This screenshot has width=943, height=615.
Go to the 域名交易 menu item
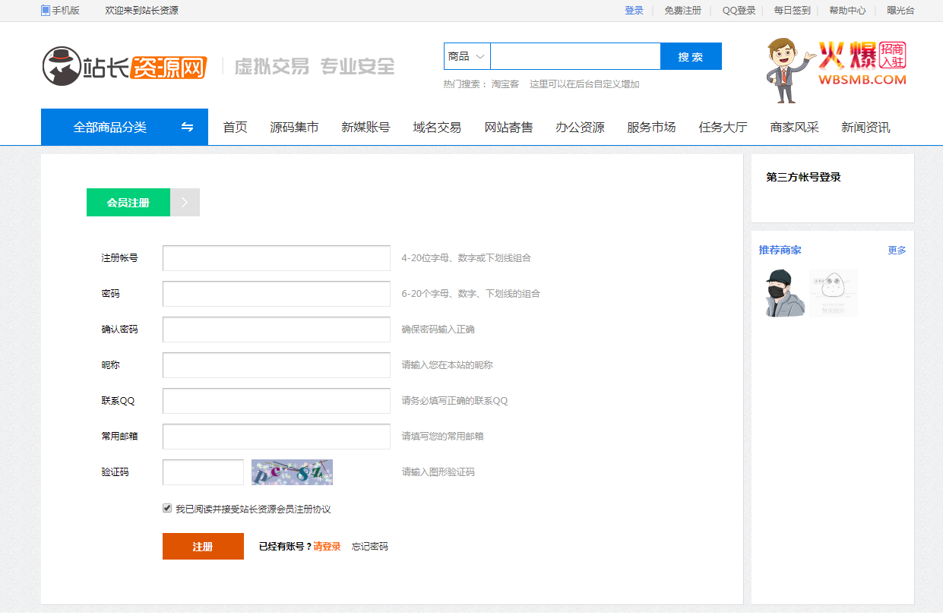tap(437, 127)
